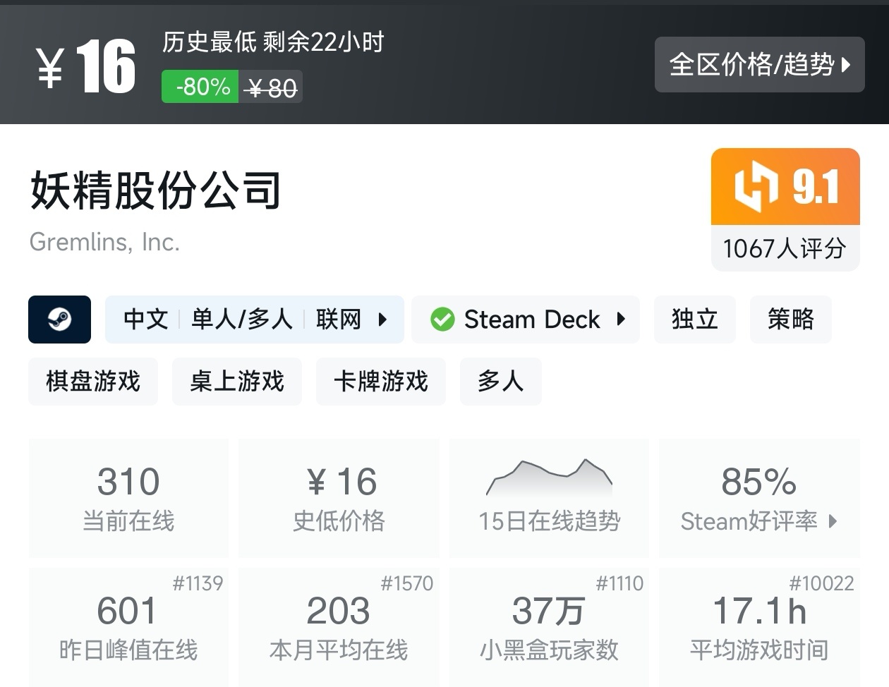889x687 pixels.
Task: Click the Steam platform icon
Action: 59,320
